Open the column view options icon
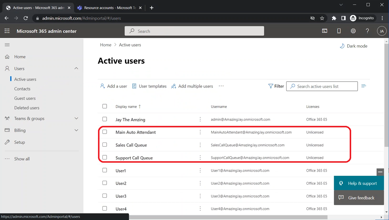This screenshot has width=389, height=220. click(364, 86)
